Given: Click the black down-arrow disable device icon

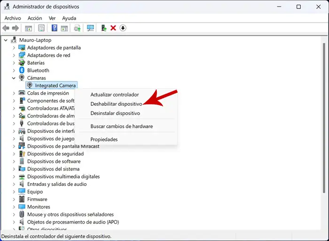Looking at the screenshot, I should coord(123,28).
